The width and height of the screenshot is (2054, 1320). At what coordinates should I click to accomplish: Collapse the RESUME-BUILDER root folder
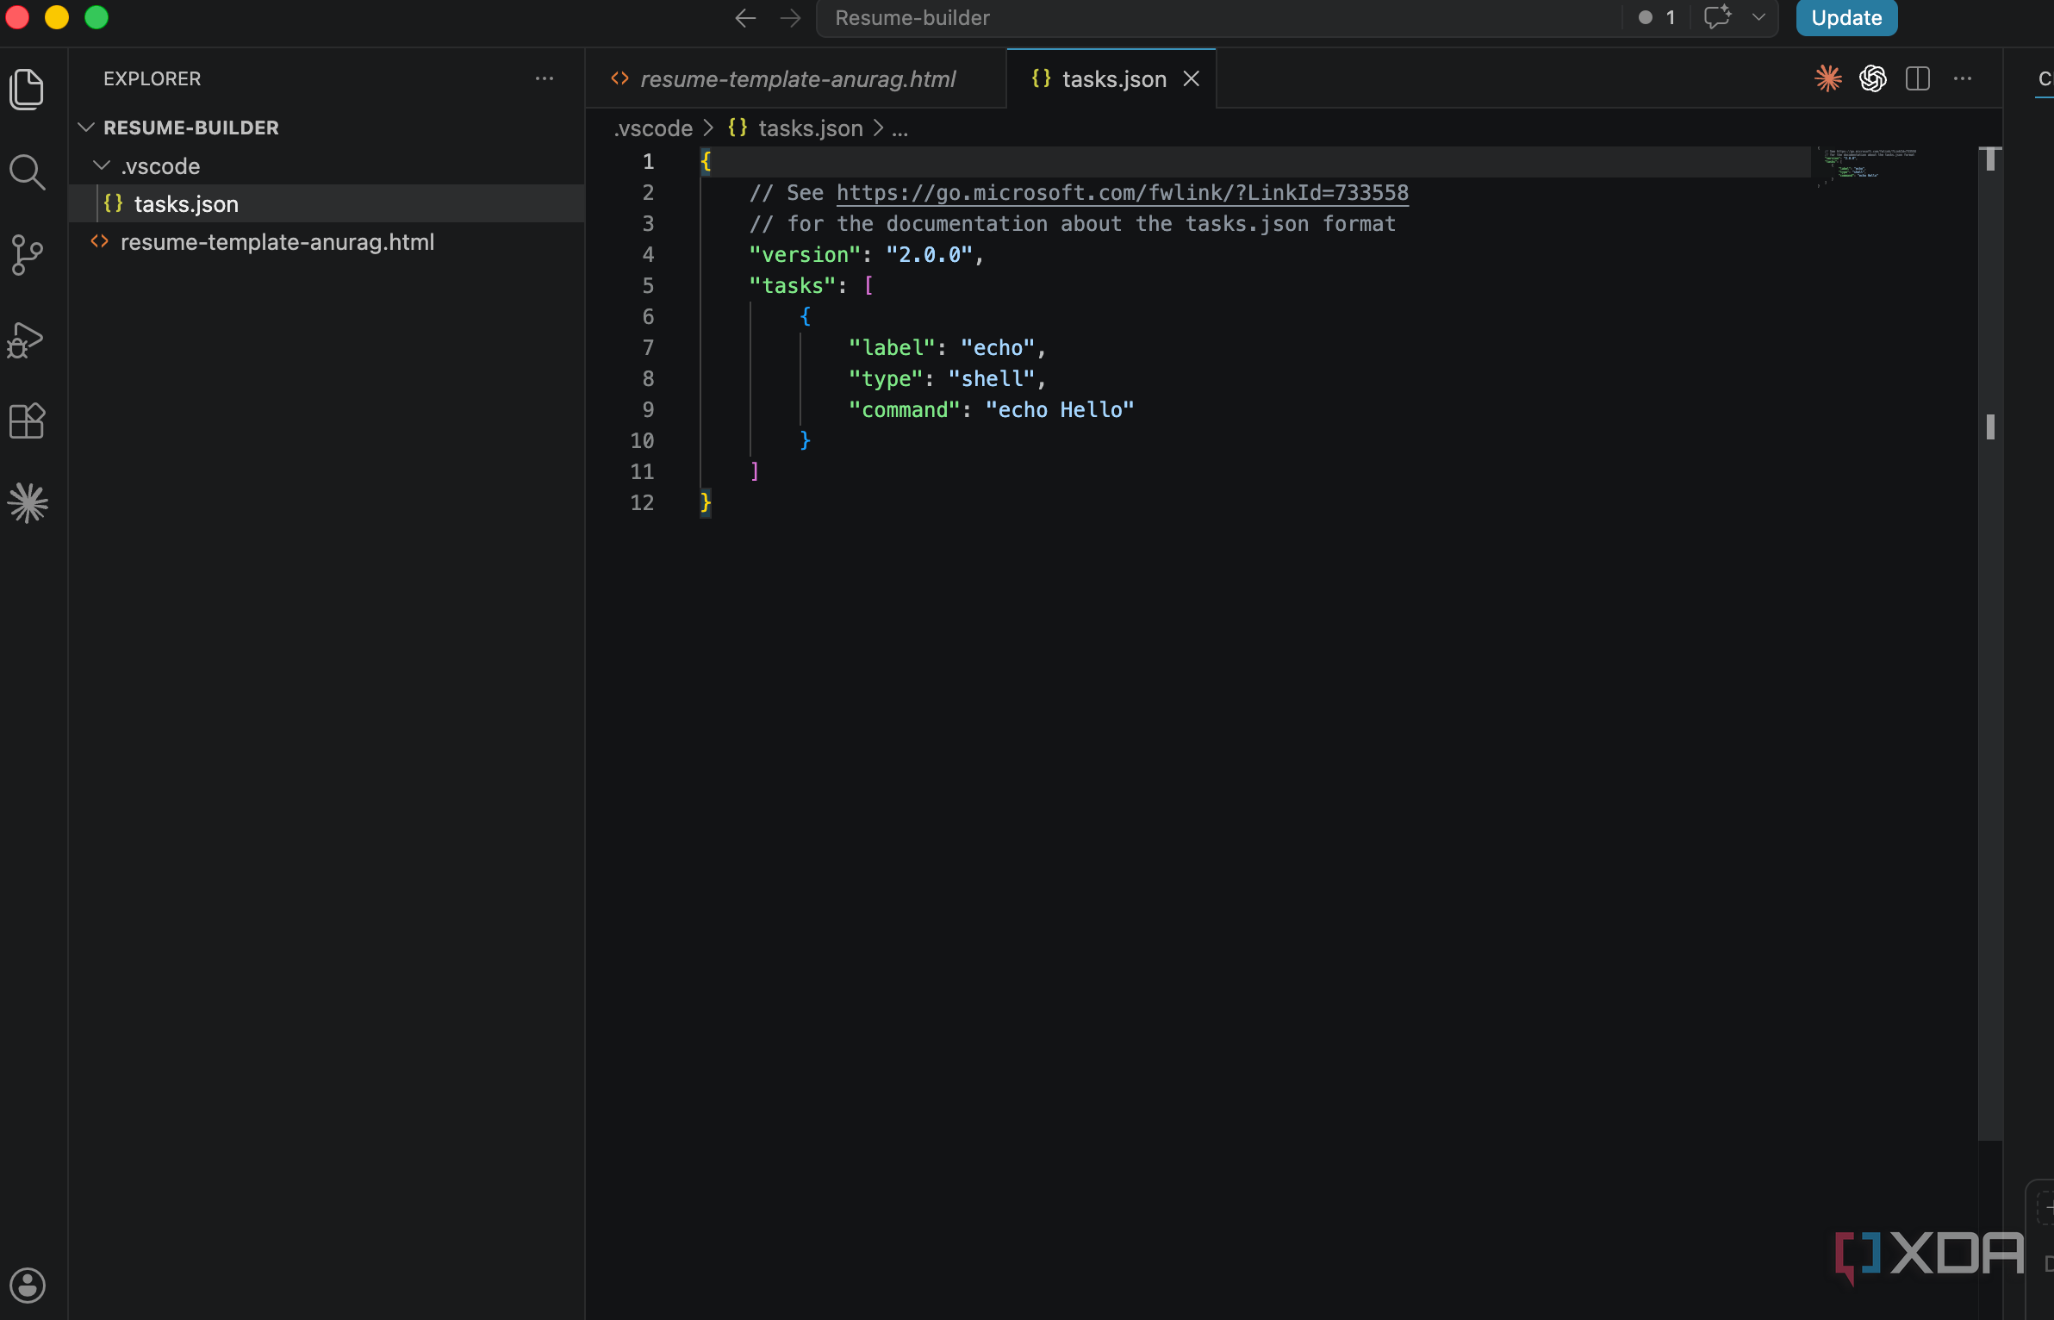tap(85, 128)
